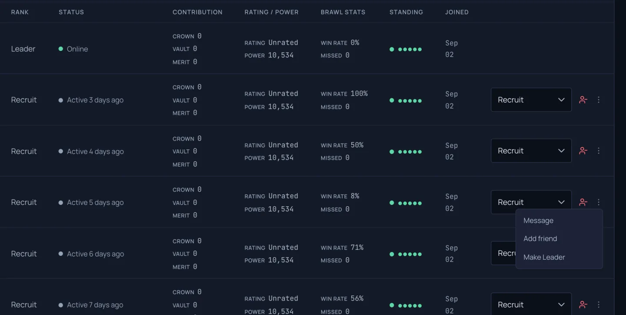Click remove-member icon for 'Active 5 days ago' recruit
This screenshot has width=626, height=315.
pyautogui.click(x=583, y=202)
